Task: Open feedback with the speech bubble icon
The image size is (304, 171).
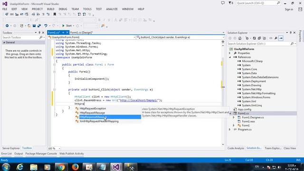Action: (x=223, y=3)
